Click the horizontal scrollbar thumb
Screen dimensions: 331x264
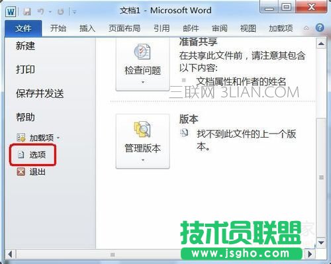[113, 255]
